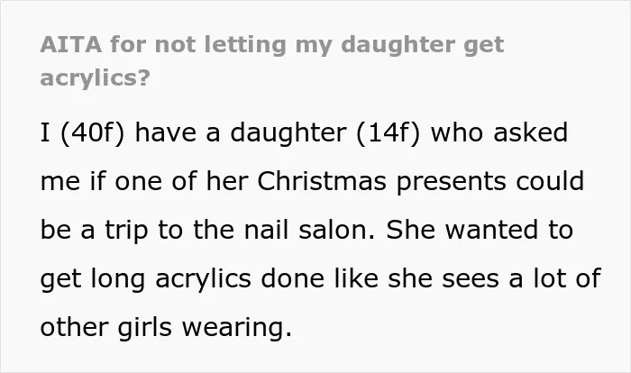Click the word "presents" in the paragraph

[x=451, y=183]
